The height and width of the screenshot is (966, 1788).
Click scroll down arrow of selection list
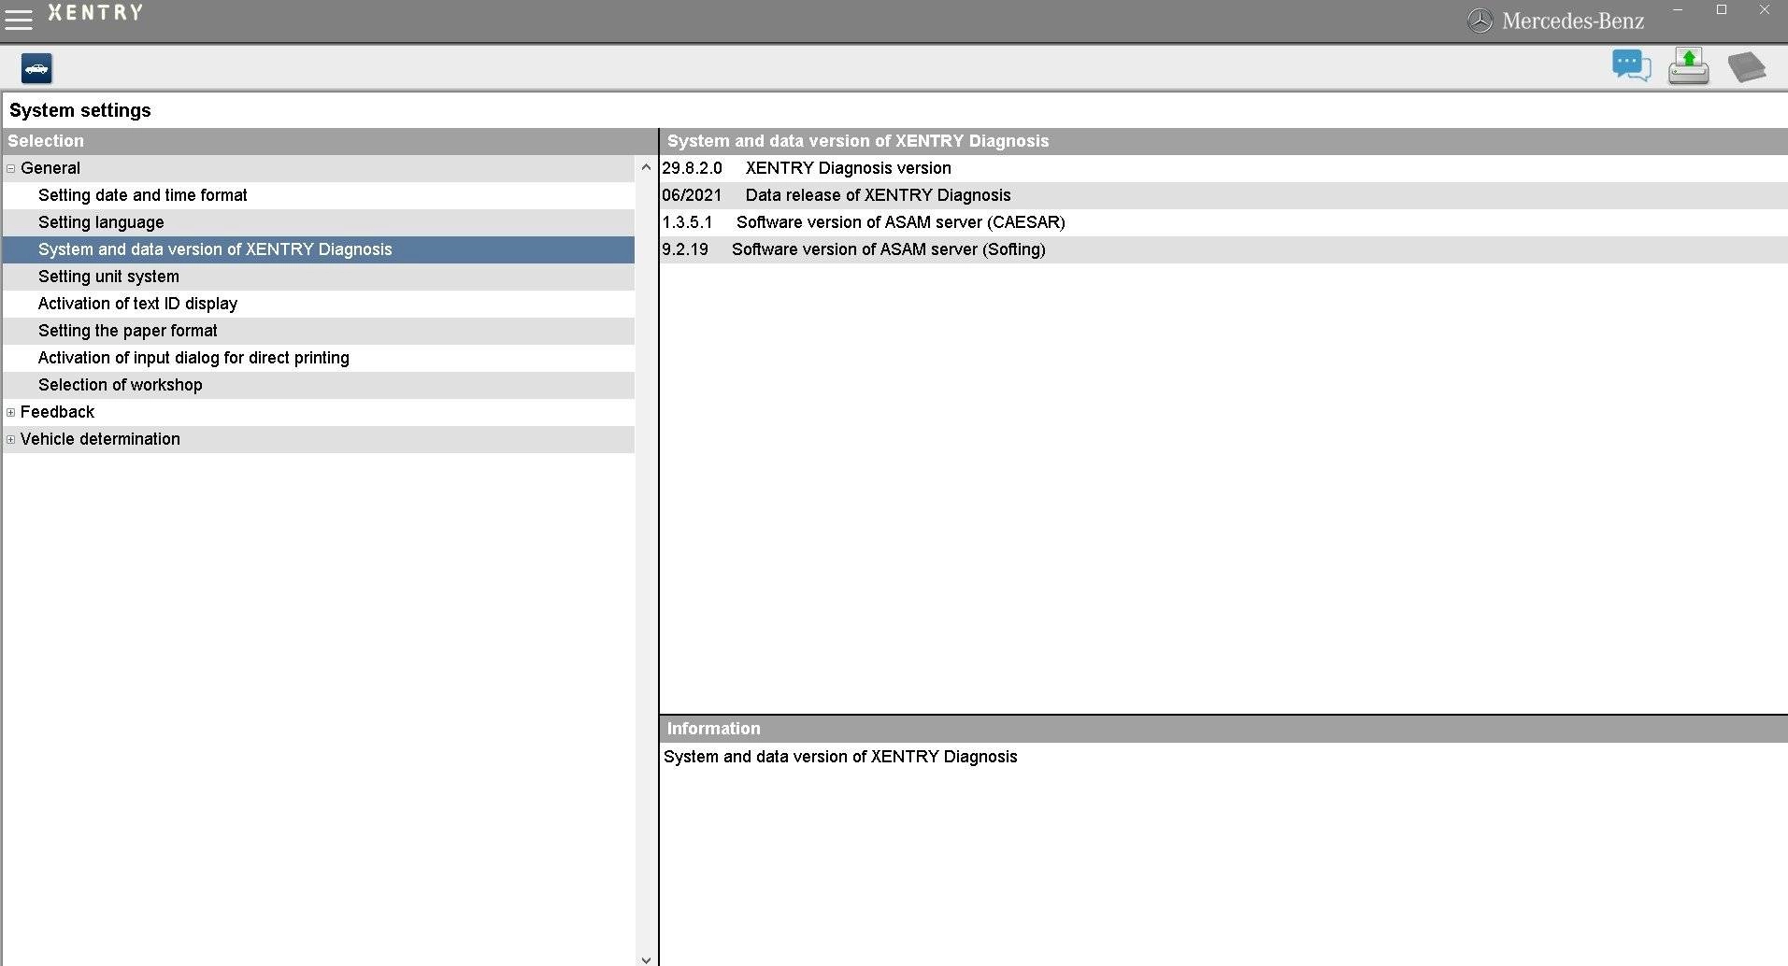tap(646, 959)
